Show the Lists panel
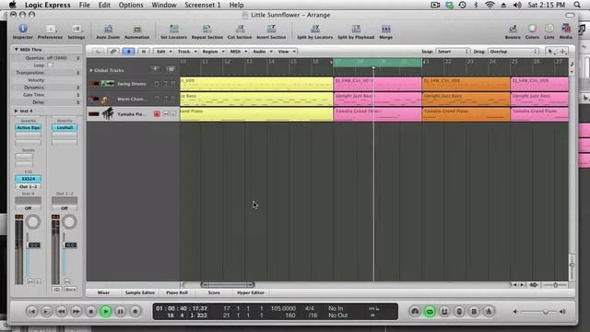590x332 pixels. 549,31
